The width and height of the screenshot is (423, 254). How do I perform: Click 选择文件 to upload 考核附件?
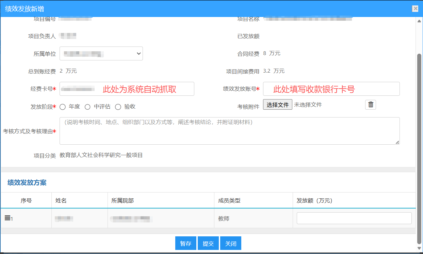[x=278, y=105]
